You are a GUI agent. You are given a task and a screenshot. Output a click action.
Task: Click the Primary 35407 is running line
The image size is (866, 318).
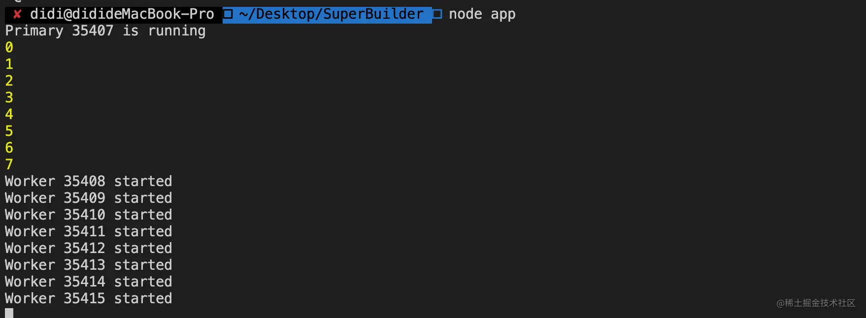pyautogui.click(x=105, y=31)
